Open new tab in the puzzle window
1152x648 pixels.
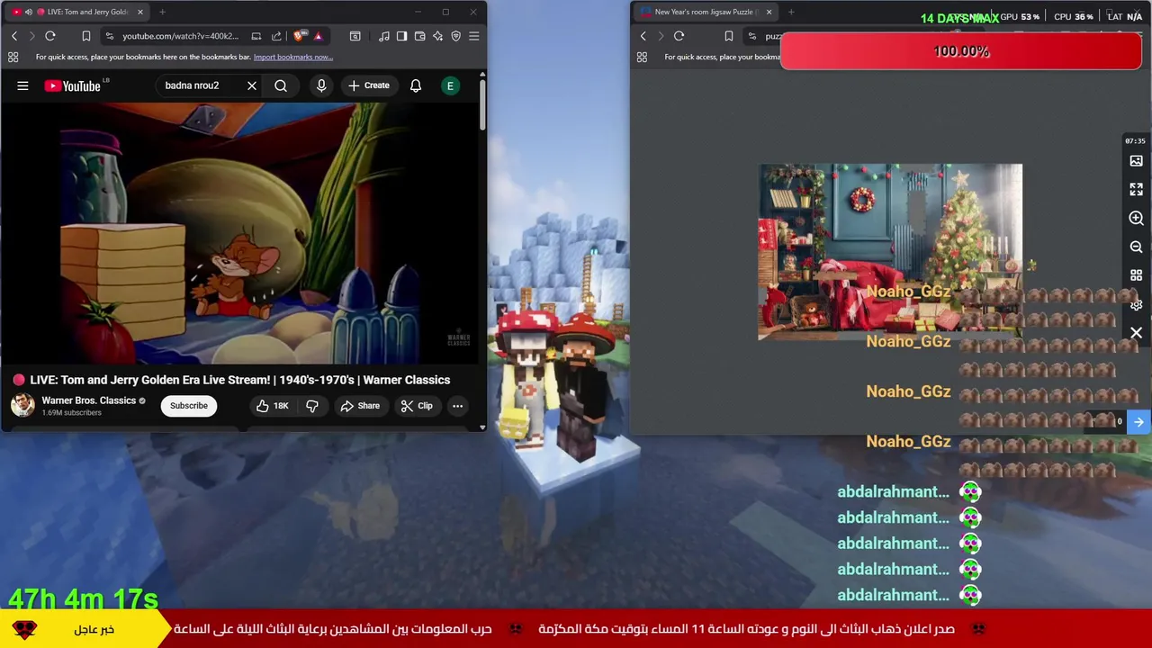(x=791, y=12)
